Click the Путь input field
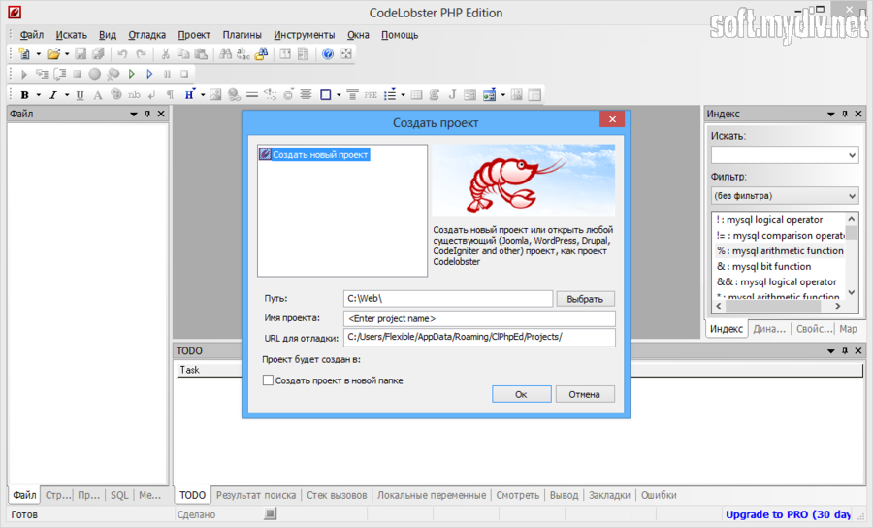Screen dimensions: 873x528 448,299
